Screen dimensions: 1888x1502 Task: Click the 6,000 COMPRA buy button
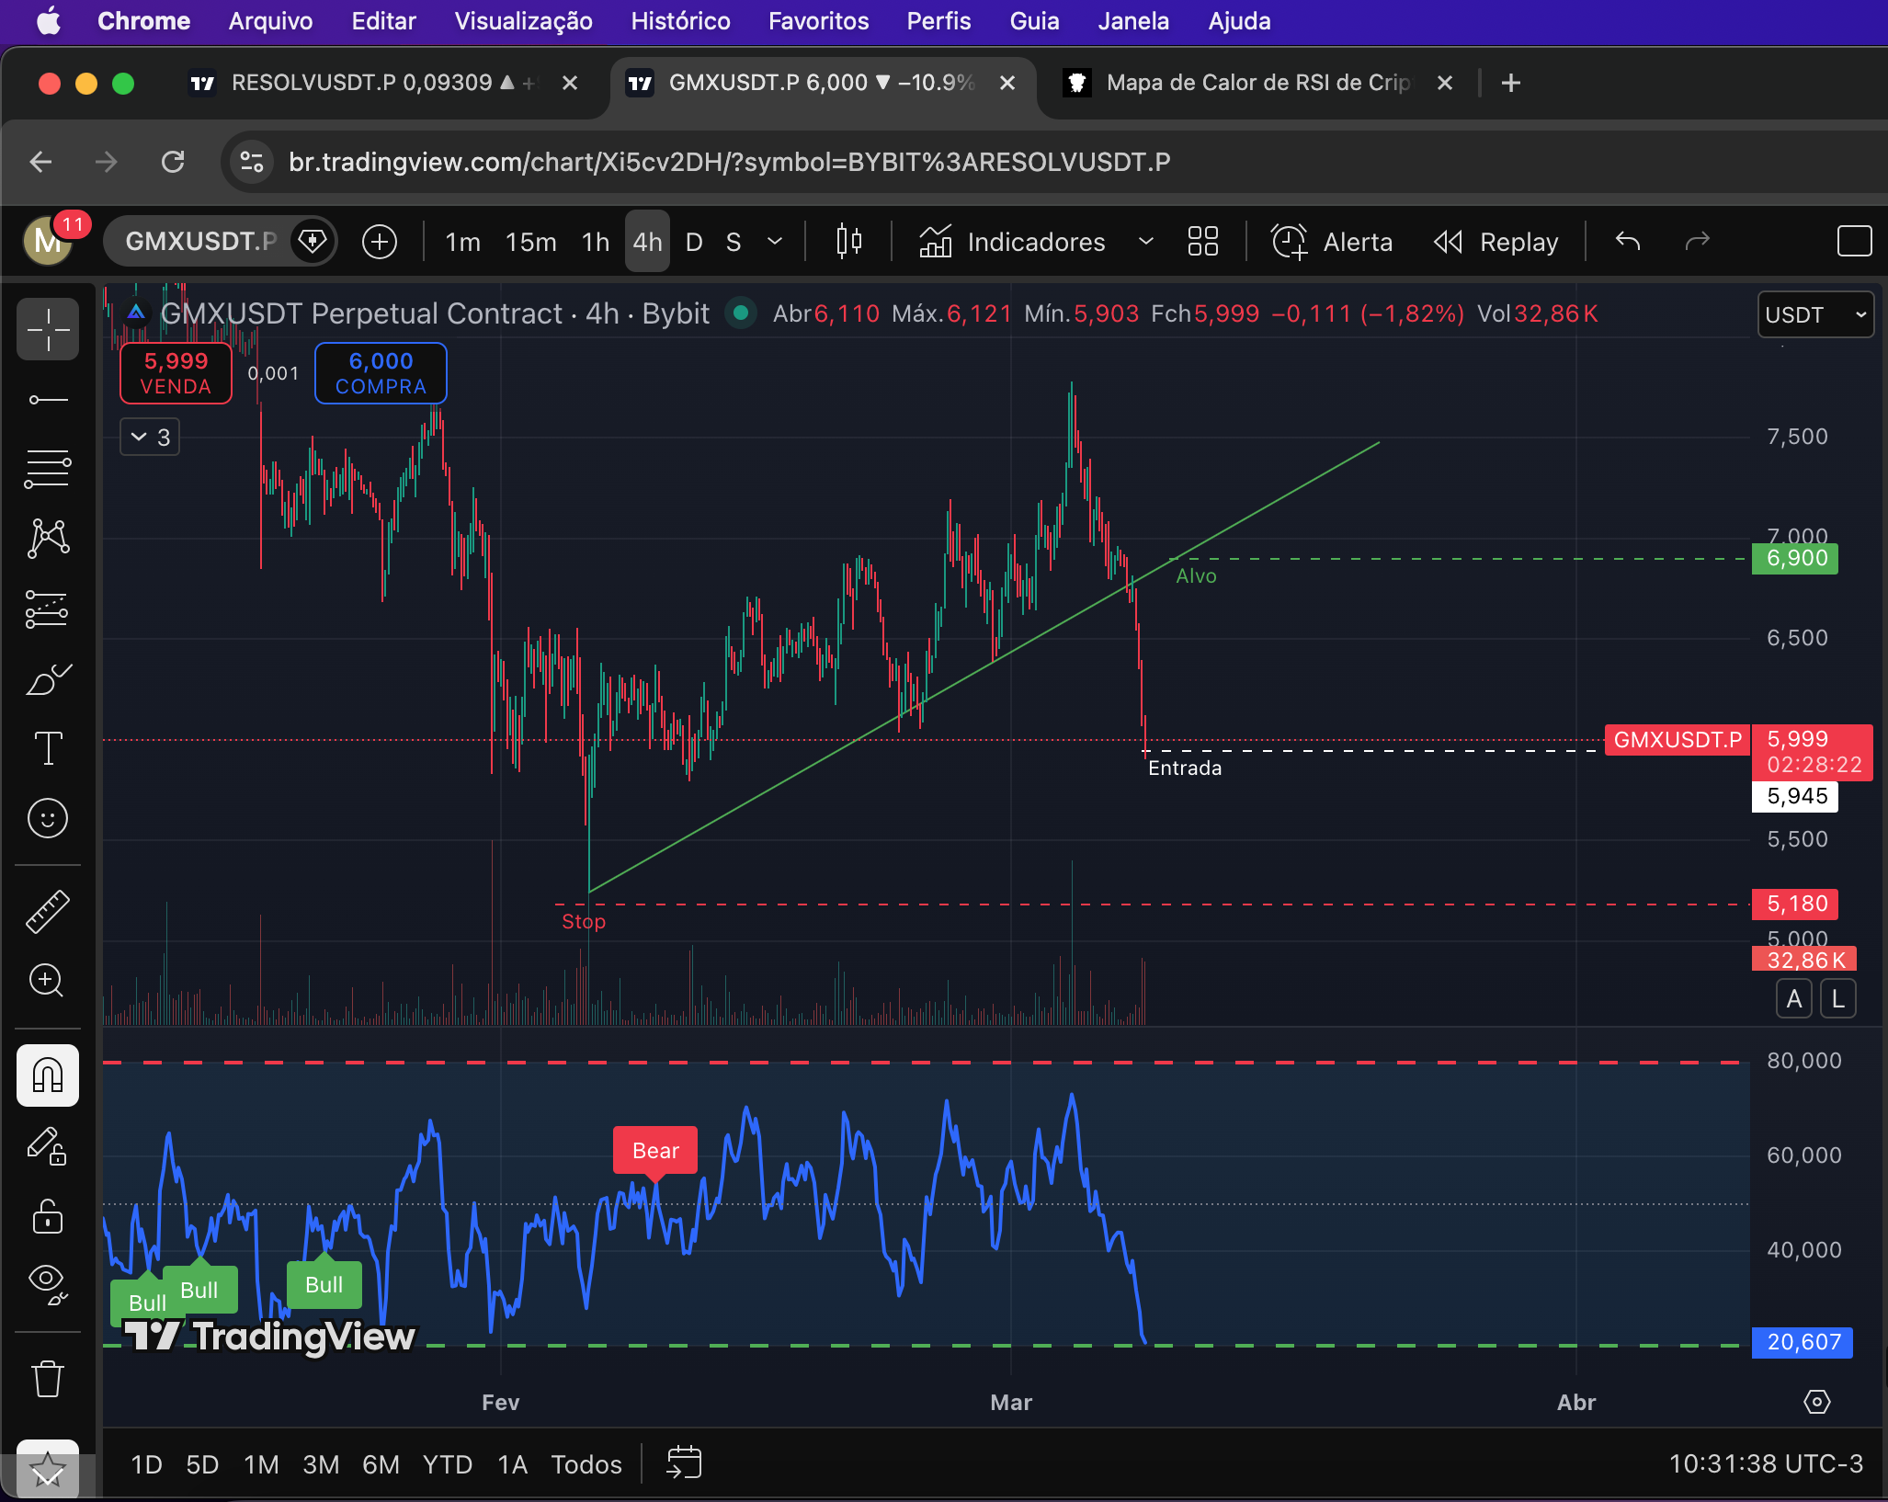tap(381, 373)
